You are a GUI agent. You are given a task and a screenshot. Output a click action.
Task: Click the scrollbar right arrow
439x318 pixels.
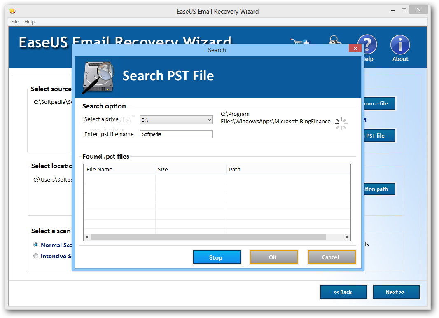347,237
